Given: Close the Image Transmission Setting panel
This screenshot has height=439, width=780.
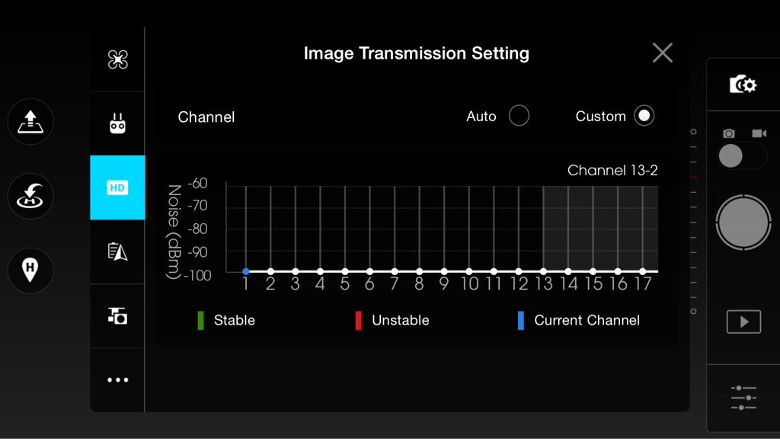Looking at the screenshot, I should tap(663, 53).
